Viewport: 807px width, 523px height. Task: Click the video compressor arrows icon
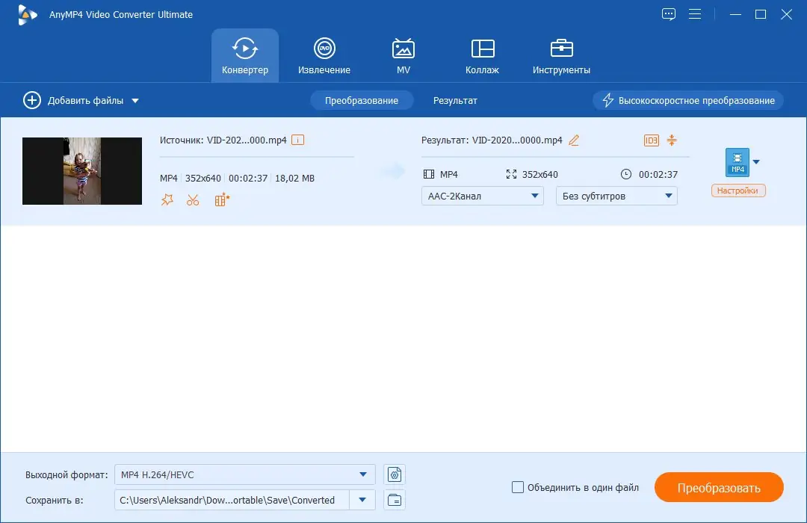click(670, 140)
